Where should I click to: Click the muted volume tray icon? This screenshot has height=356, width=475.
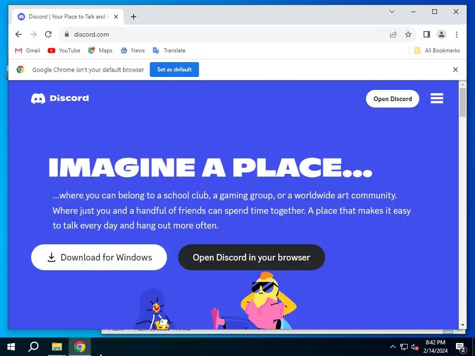click(415, 347)
